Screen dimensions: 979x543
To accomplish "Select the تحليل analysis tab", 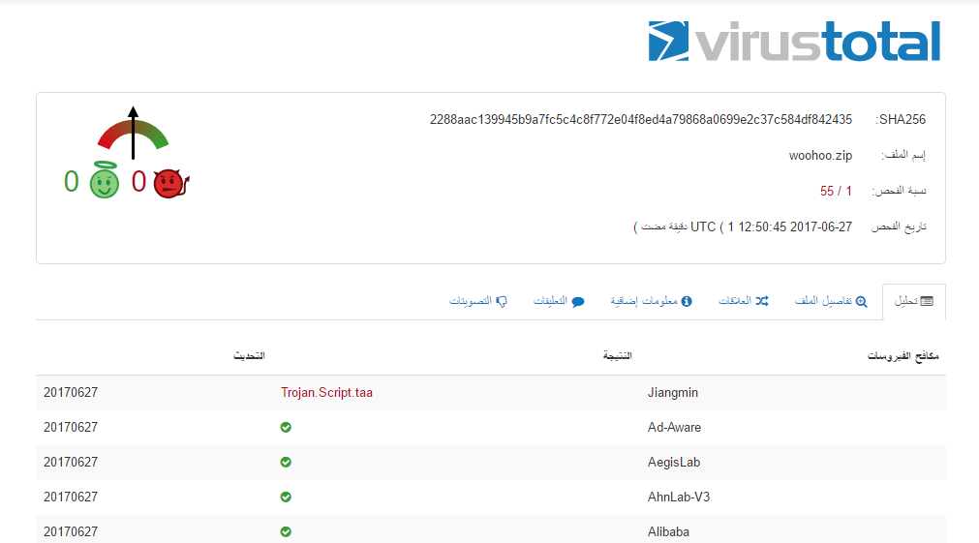I will [914, 301].
